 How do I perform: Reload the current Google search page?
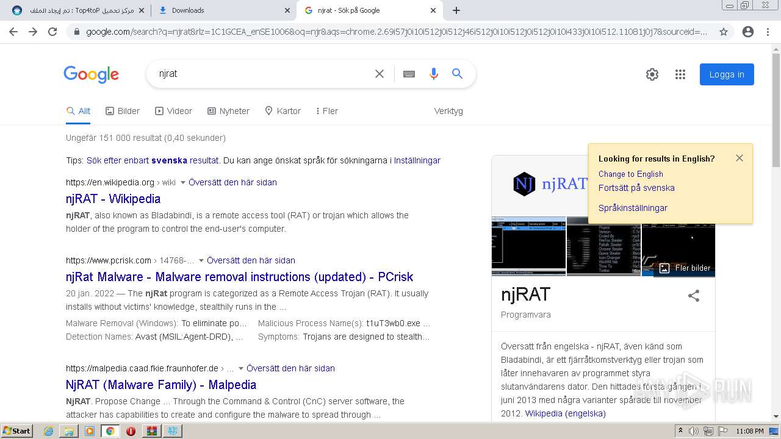(52, 32)
